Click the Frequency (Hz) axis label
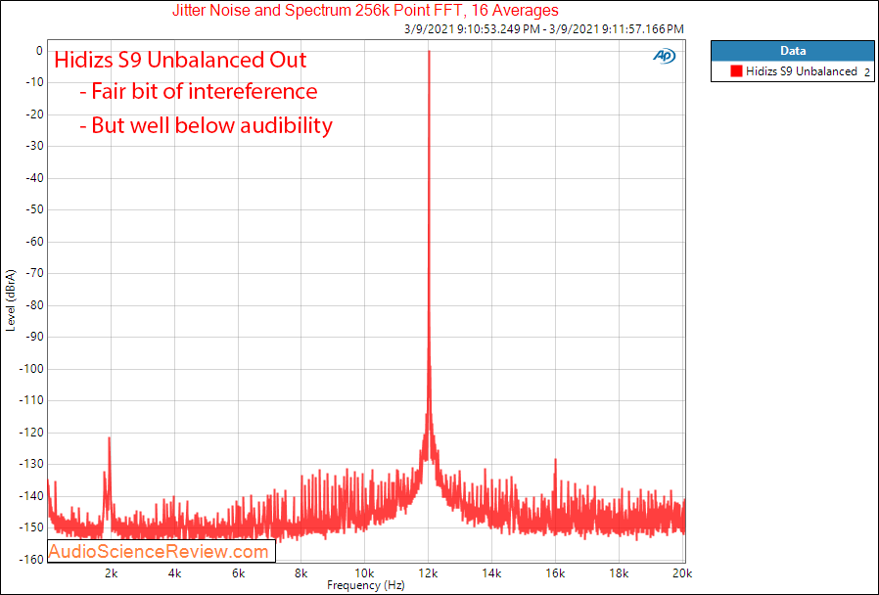 click(365, 585)
